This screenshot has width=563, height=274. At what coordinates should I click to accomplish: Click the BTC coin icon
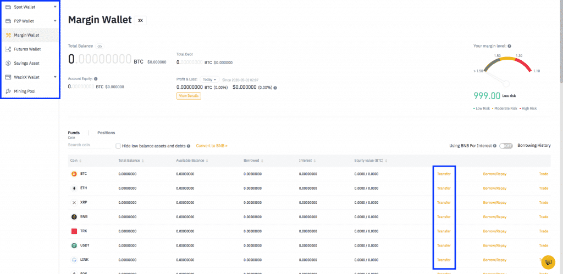coord(74,174)
